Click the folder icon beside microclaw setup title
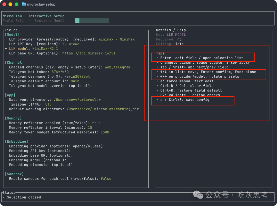 click(24, 4)
